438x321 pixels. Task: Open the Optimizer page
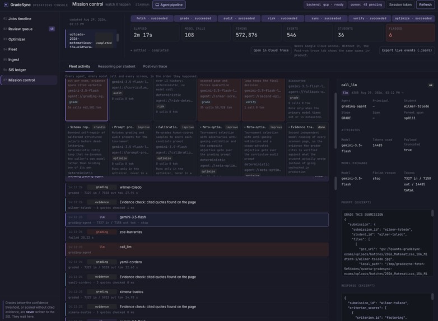coord(29,39)
